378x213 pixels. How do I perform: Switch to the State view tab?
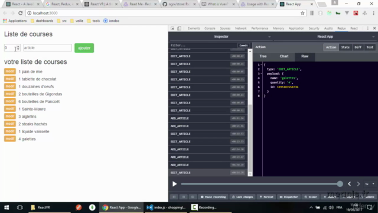345,47
